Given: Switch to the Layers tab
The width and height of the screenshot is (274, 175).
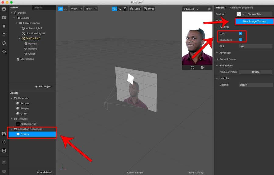Looking at the screenshot, I should (38, 7).
